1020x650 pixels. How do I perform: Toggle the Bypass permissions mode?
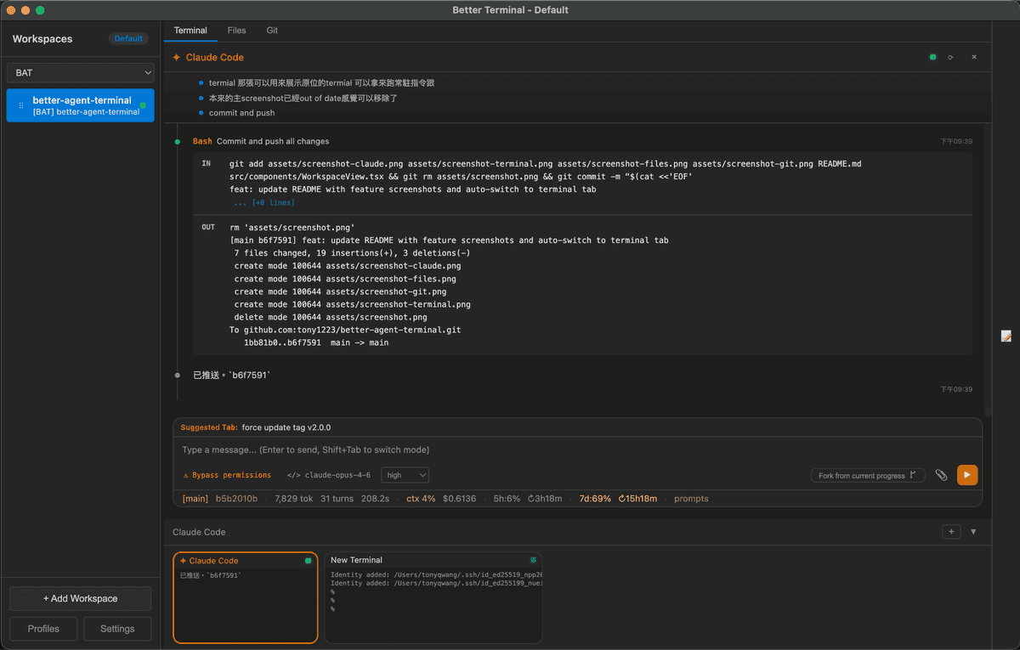[x=227, y=475]
